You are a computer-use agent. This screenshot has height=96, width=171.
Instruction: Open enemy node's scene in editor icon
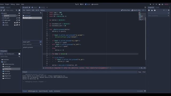15,25
